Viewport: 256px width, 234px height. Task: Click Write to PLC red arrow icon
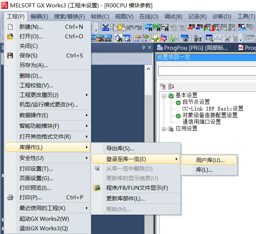click(x=191, y=27)
